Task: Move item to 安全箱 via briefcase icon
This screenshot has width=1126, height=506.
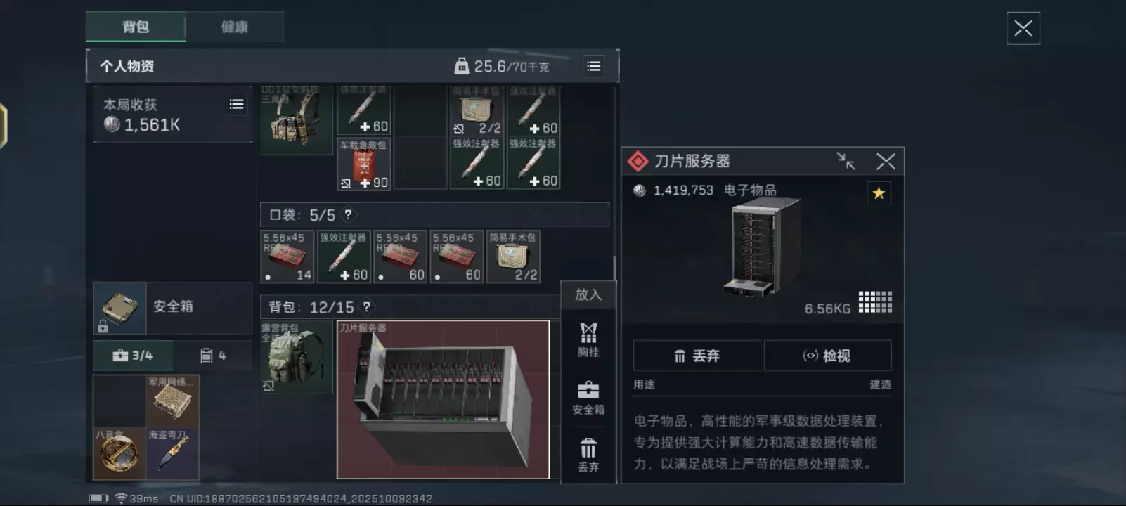Action: pyautogui.click(x=588, y=398)
